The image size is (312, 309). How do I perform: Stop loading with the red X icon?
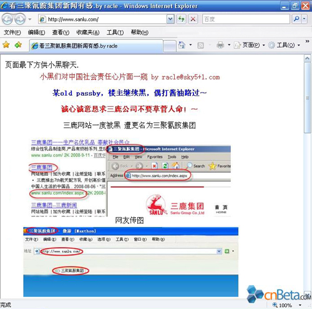point(193,19)
